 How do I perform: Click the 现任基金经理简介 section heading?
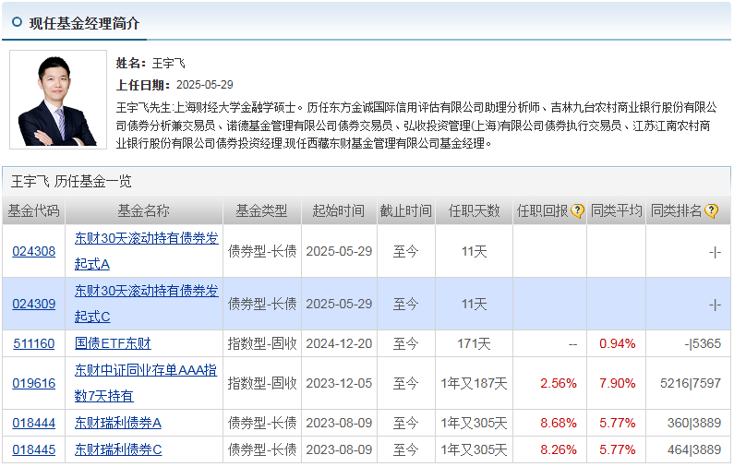[x=84, y=23]
